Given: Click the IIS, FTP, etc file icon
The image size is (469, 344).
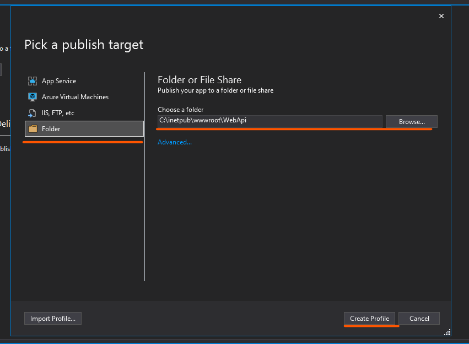Looking at the screenshot, I should (x=33, y=113).
